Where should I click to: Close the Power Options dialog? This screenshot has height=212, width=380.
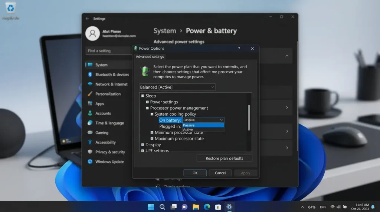tap(252, 49)
